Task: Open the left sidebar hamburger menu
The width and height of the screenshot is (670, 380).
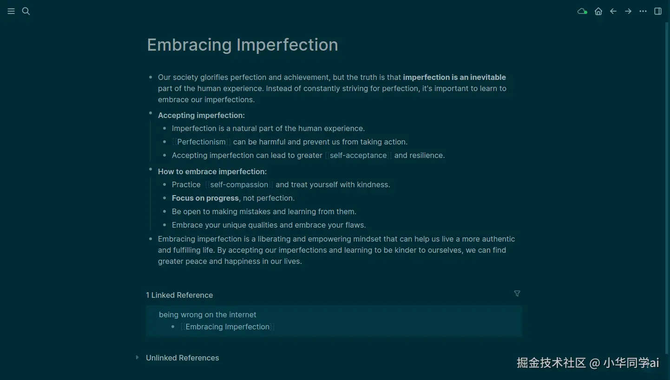Action: (x=11, y=11)
